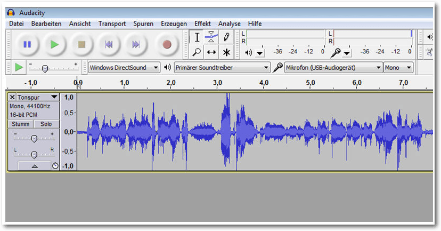441x231 pixels.
Task: Skip to start of the track
Action: (109, 44)
